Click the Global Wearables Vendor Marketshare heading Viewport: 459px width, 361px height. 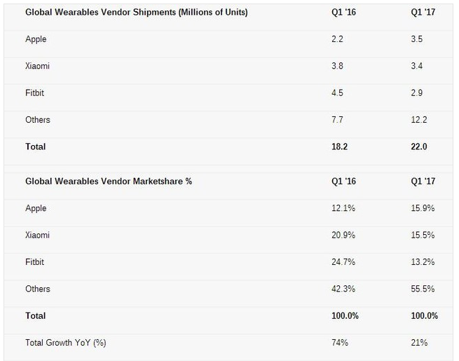pyautogui.click(x=109, y=182)
